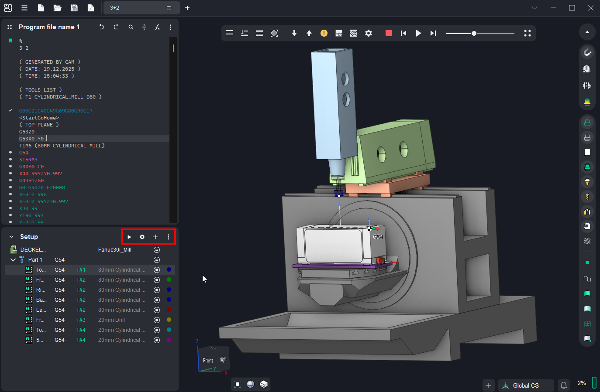Click the notification bell icon
This screenshot has height=392, width=600.
coord(564,385)
